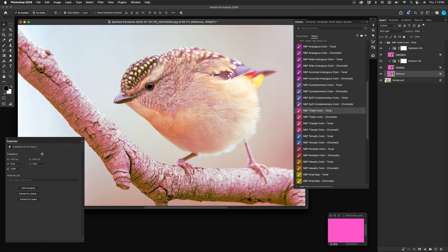Toggle Auto-Select checkbox
This screenshot has width=448, height=252.
pos(65,13)
